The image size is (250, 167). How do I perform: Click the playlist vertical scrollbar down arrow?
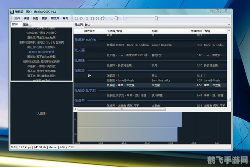(229, 105)
